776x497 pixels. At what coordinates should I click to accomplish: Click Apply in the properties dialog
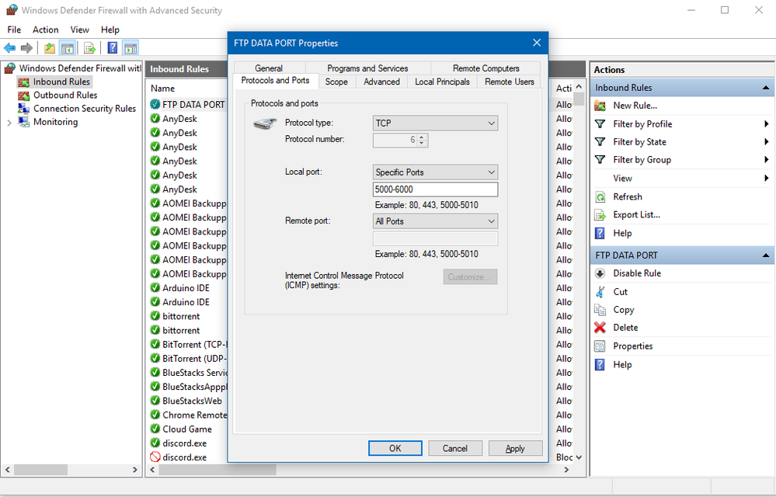point(515,449)
